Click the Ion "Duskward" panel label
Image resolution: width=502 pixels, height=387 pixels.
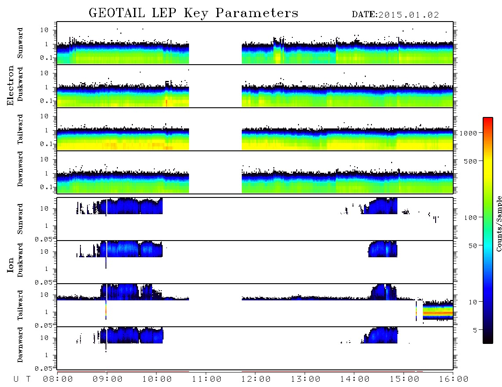click(20, 260)
